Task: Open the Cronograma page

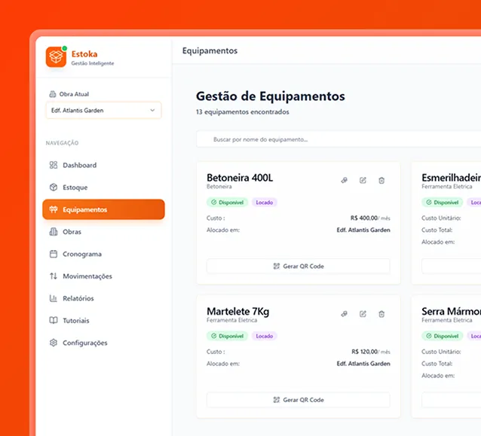Action: pos(81,254)
